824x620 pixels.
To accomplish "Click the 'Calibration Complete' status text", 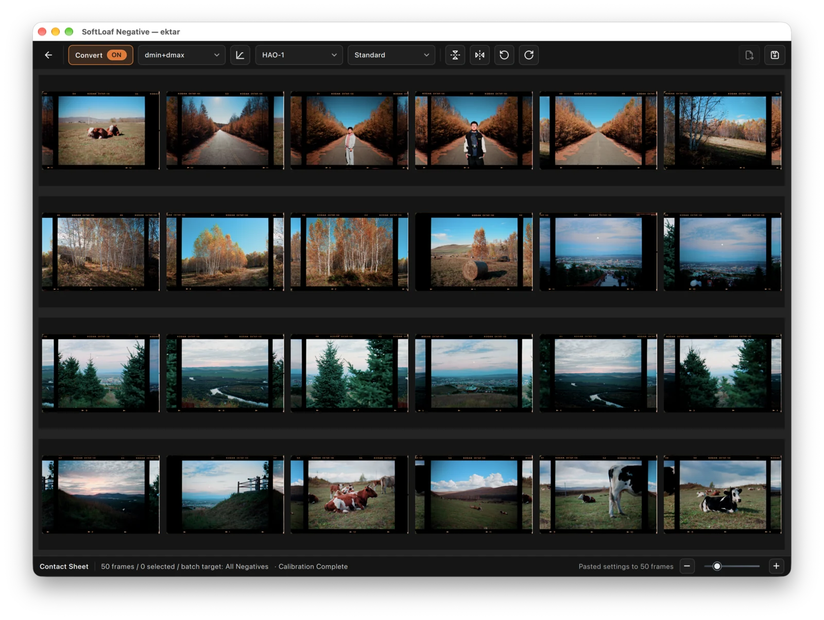I will pyautogui.click(x=313, y=566).
